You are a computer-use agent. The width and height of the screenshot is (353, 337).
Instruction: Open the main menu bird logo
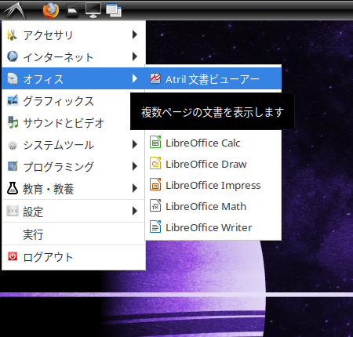tap(15, 10)
